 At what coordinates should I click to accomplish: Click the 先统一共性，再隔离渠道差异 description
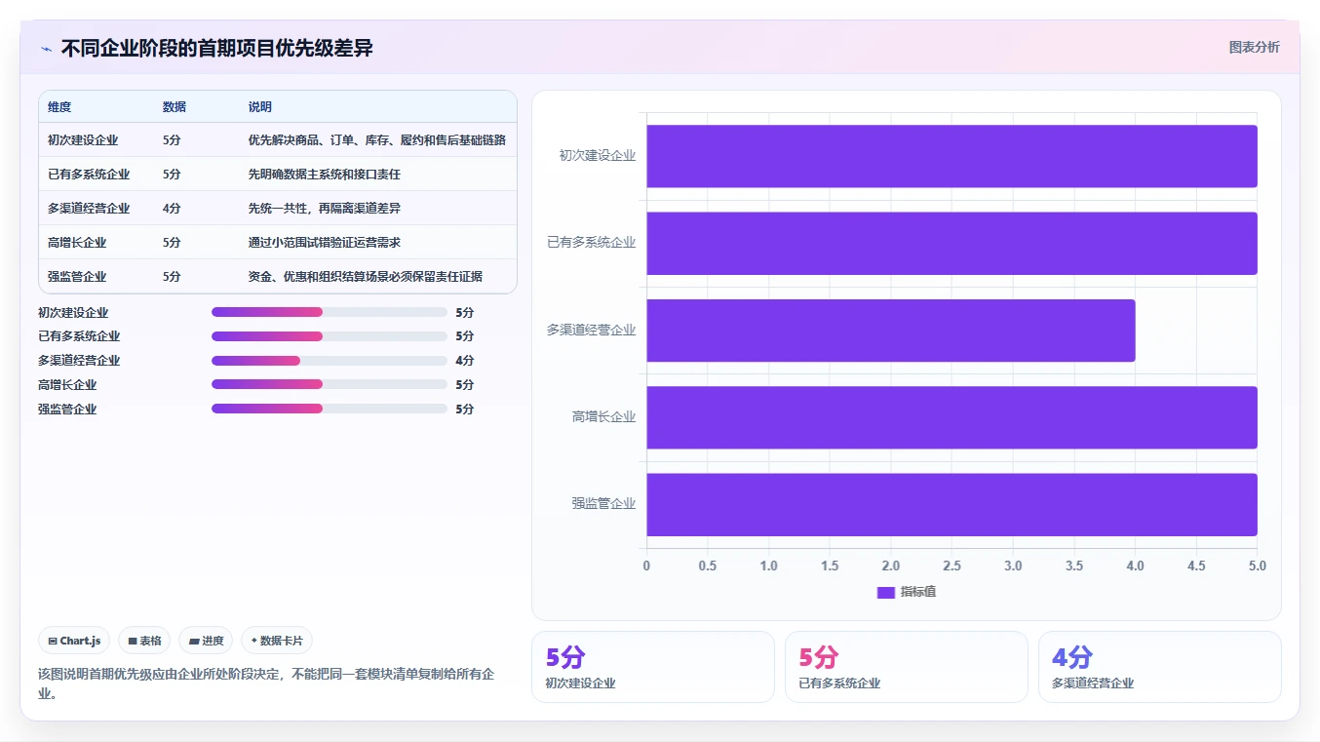325,209
